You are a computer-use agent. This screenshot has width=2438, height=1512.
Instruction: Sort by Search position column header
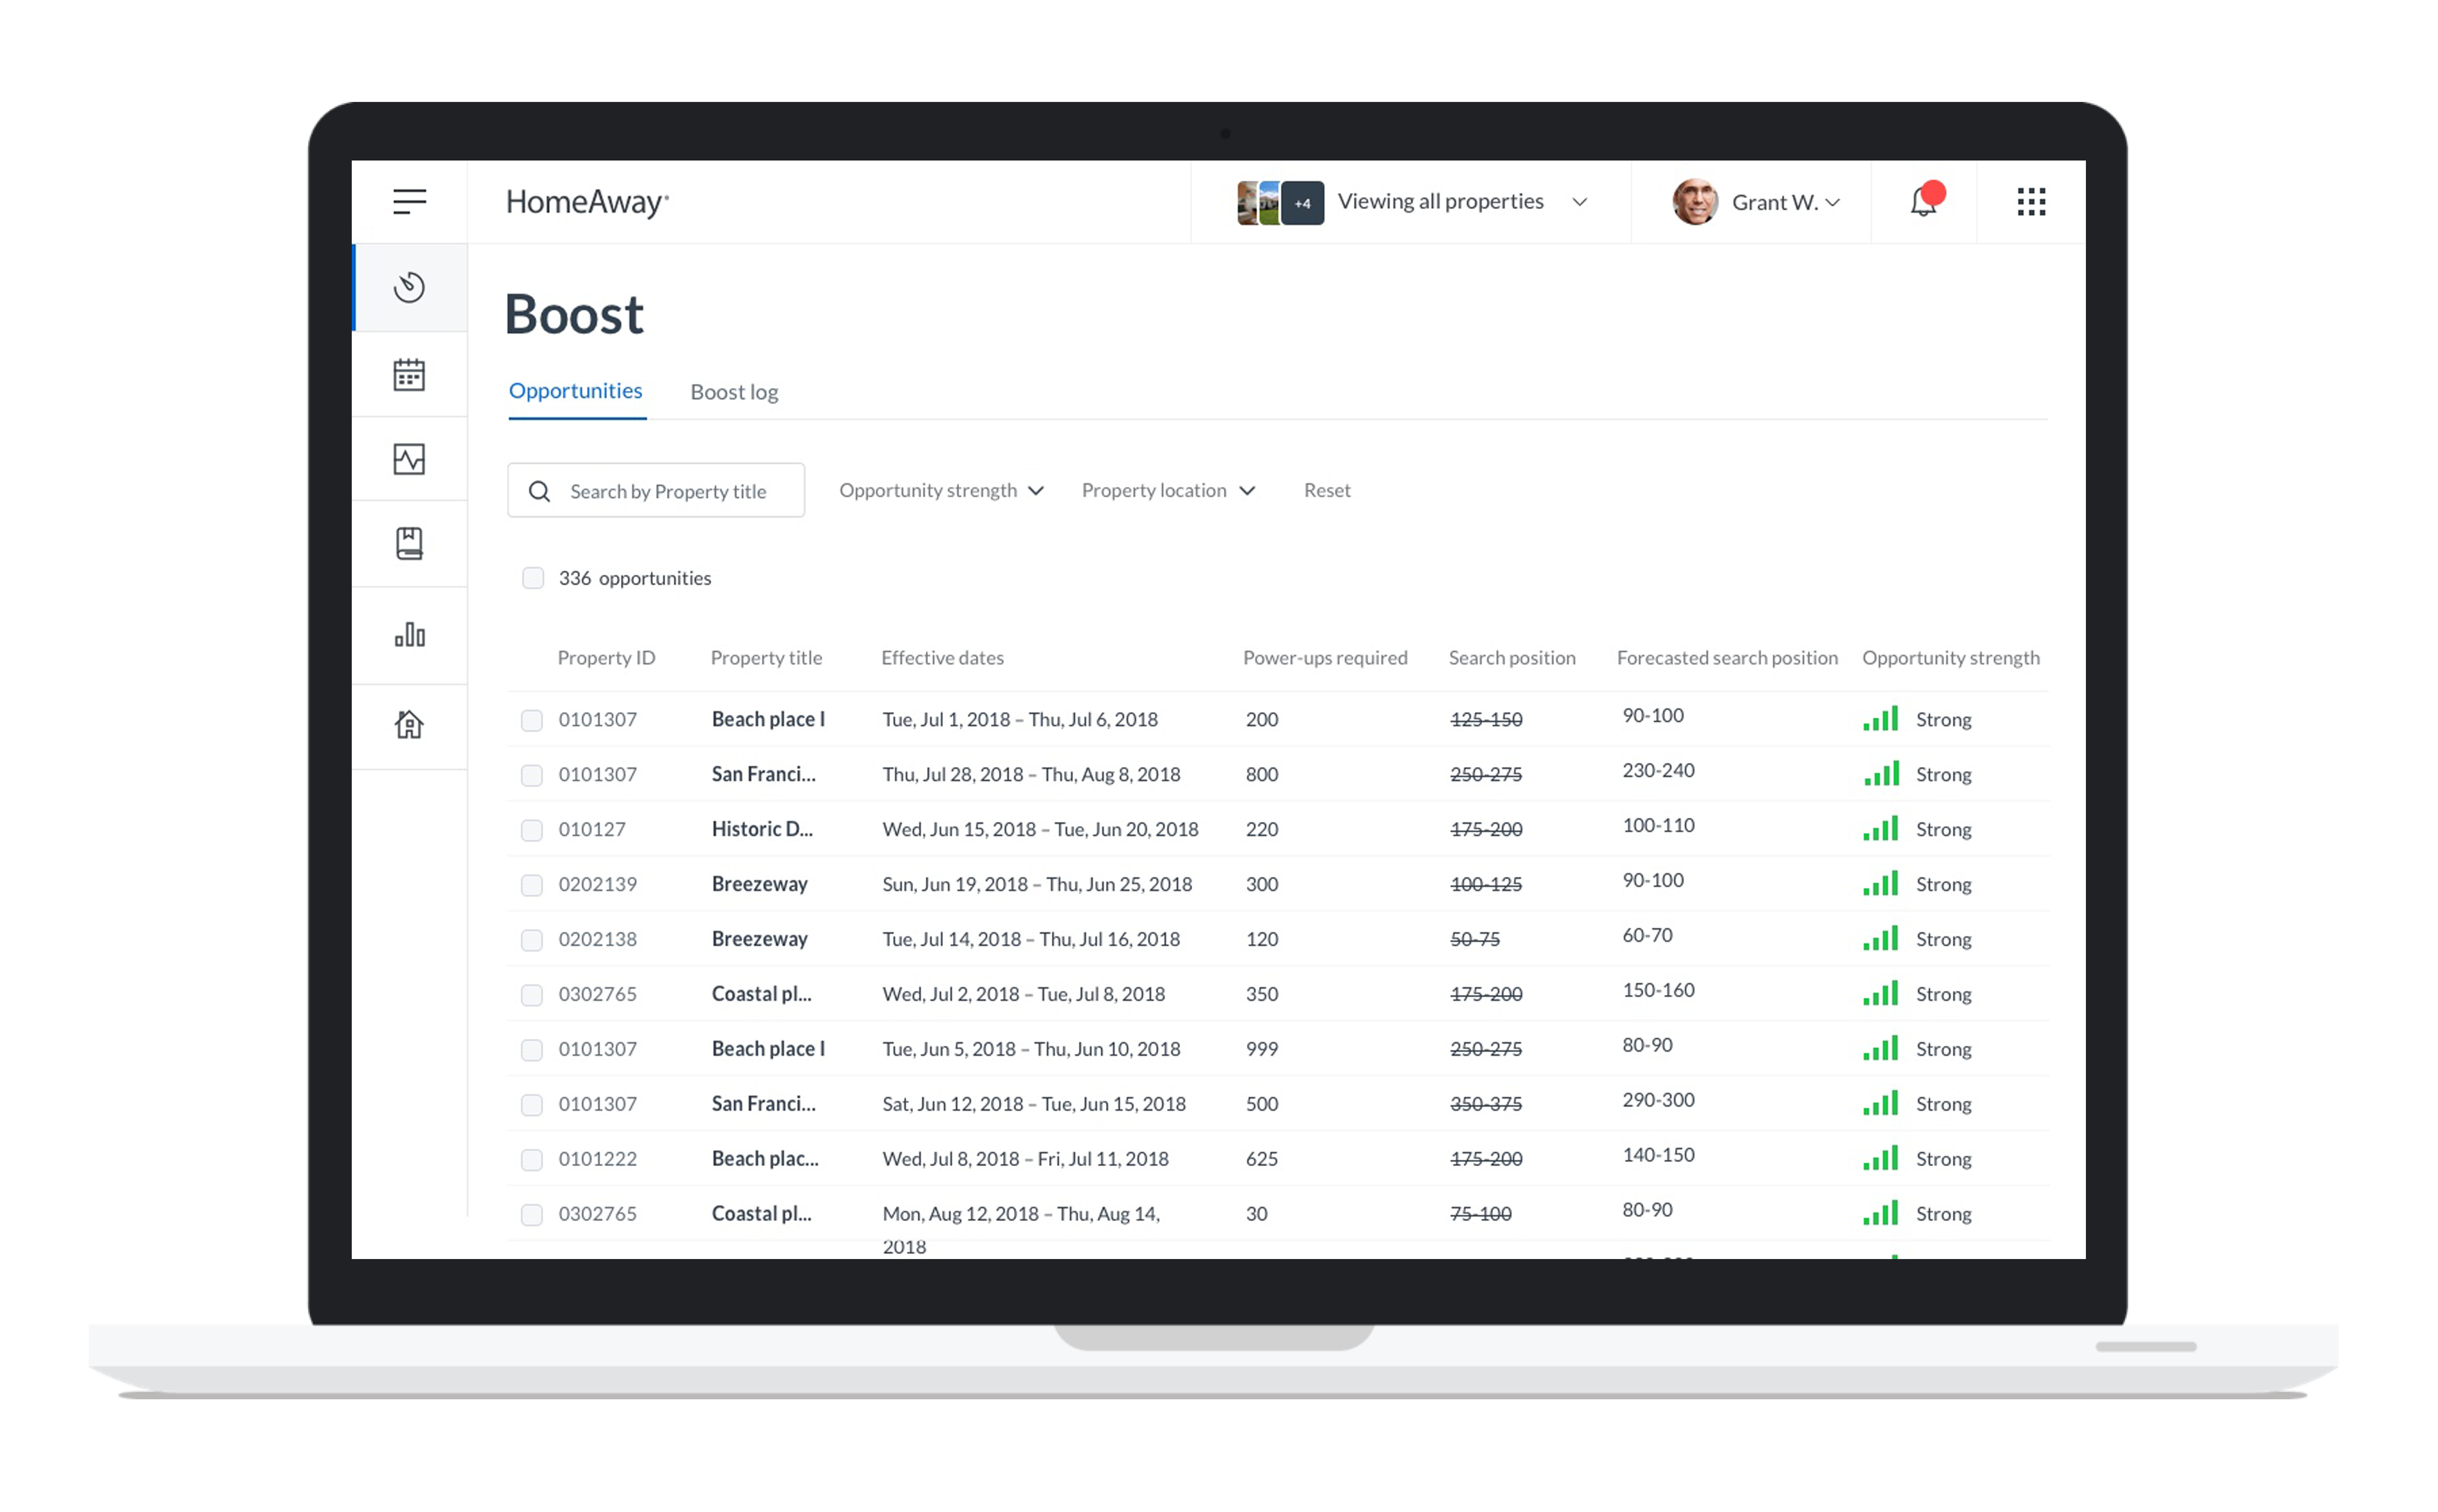[1512, 658]
